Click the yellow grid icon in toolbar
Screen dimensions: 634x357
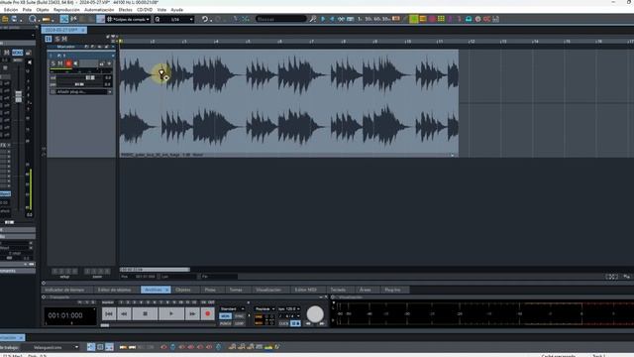441,19
